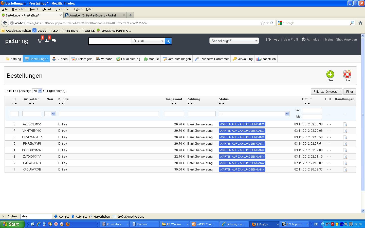
Task: Sort the Datum column ascending
Action: (309, 103)
